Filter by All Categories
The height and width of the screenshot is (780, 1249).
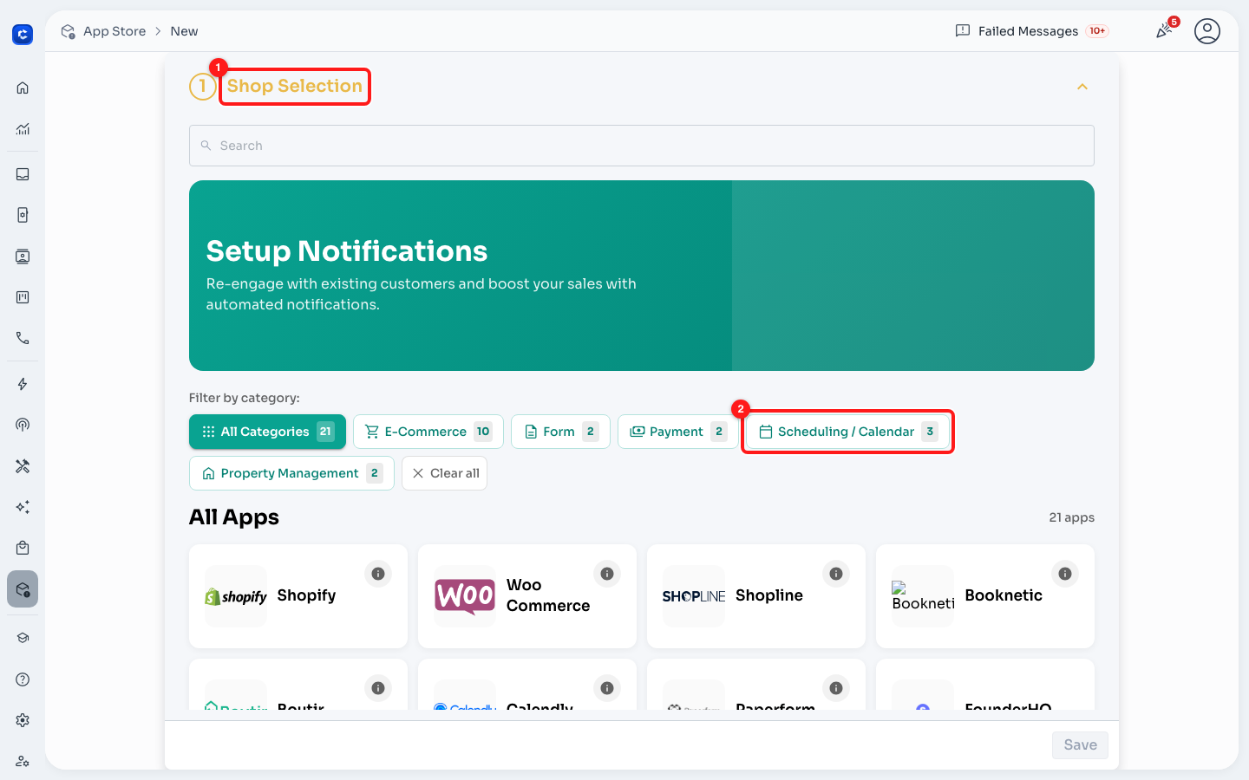click(267, 432)
